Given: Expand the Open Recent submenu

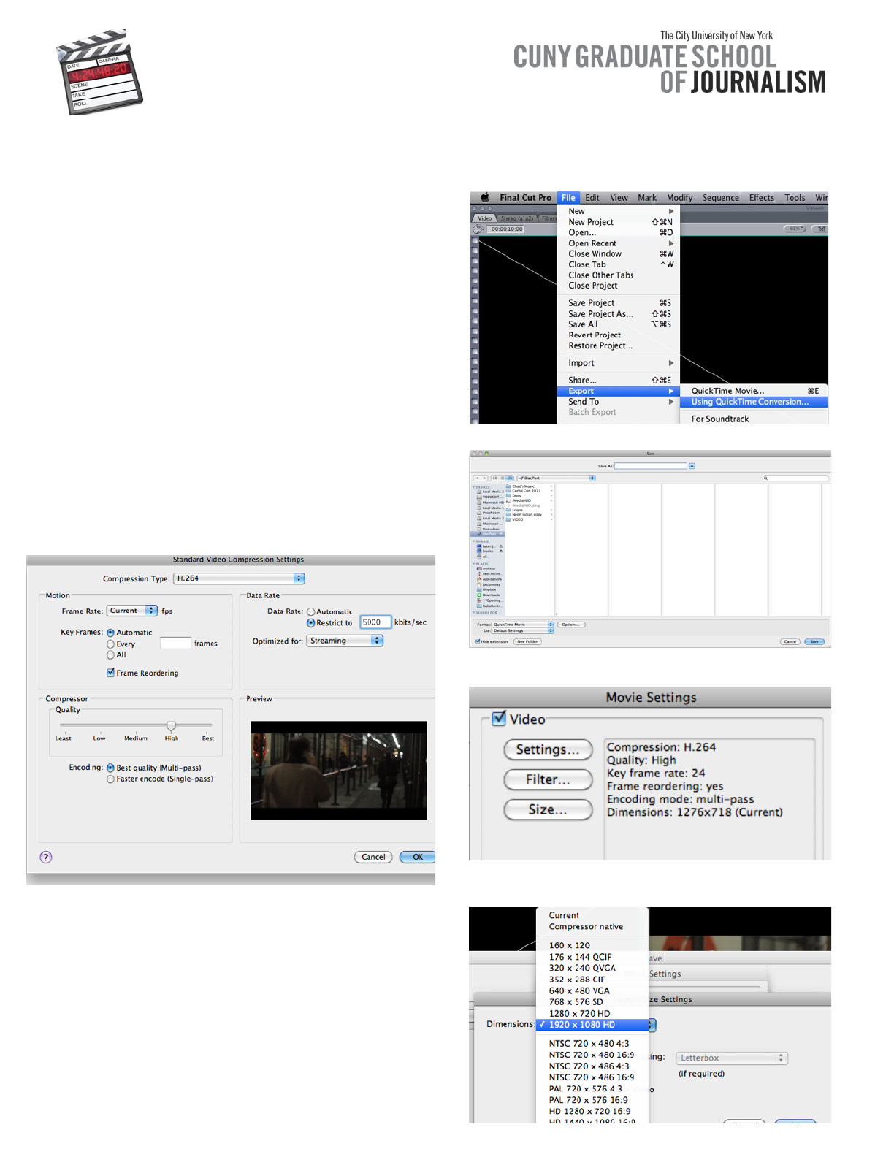Looking at the screenshot, I should [x=619, y=243].
